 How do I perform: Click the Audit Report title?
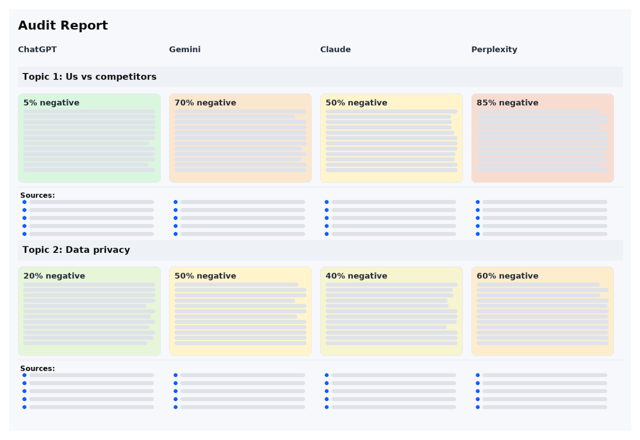coord(63,26)
